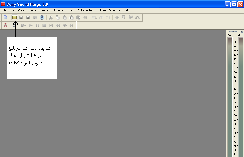Open the Window menu
This screenshot has height=157, width=244.
coord(115,10)
